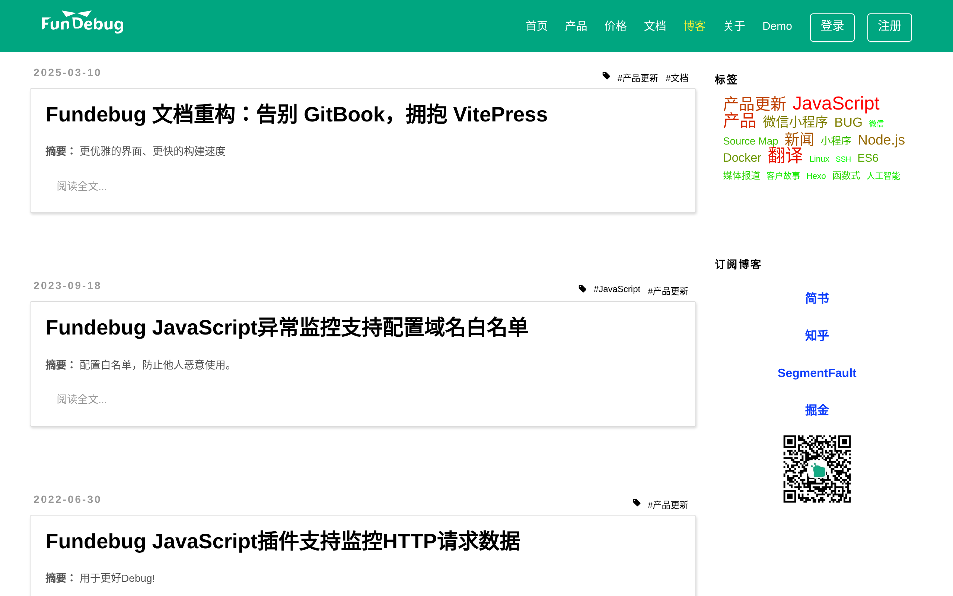Select the Docker tag
Screen dimensions: 953x596
point(742,158)
